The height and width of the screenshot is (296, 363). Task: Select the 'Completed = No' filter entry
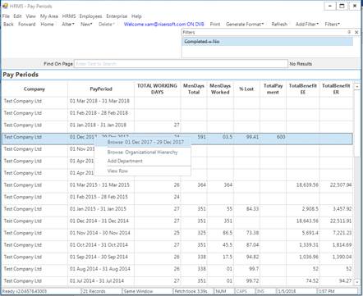click(268, 42)
